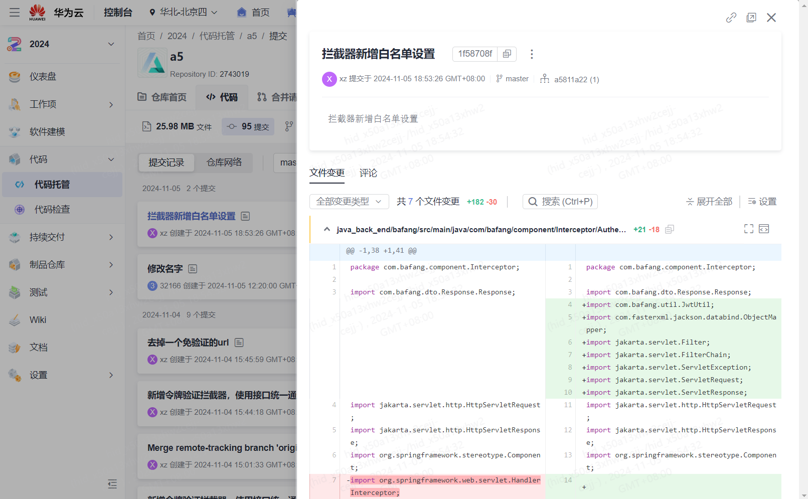Close the commit detail panel

point(771,18)
